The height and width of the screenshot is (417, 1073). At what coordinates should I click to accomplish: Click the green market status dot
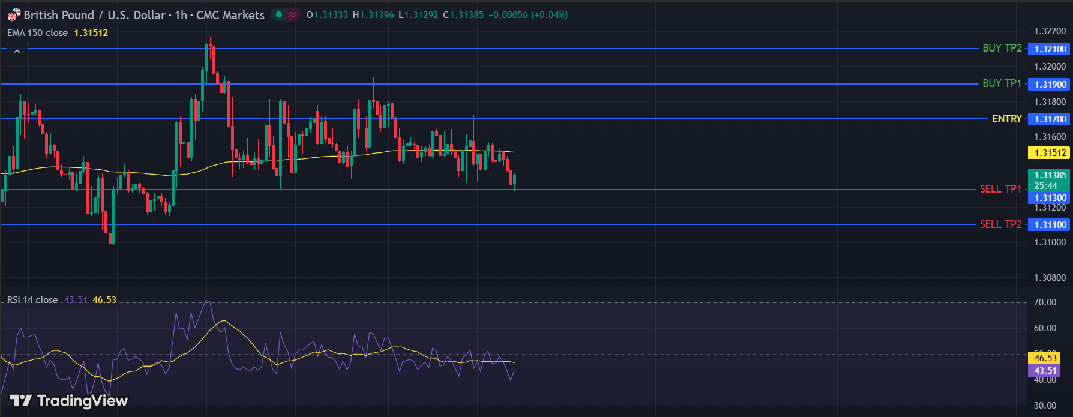coord(279,14)
